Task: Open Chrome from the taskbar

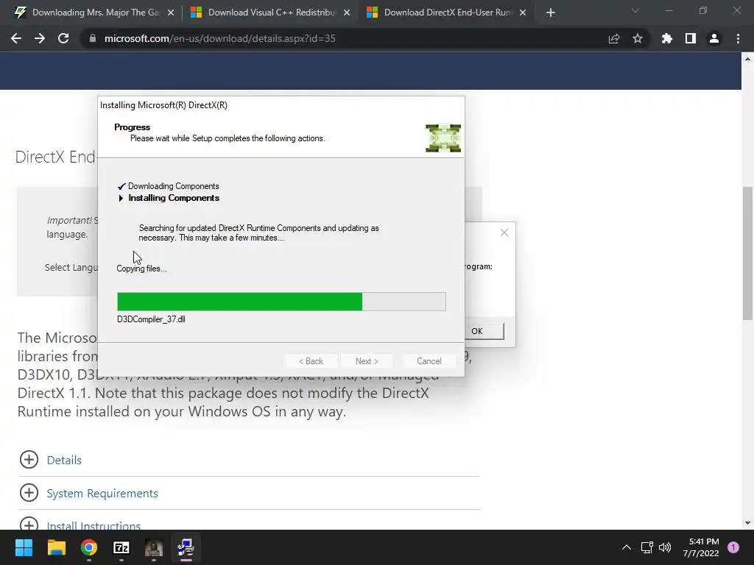Action: click(x=89, y=547)
